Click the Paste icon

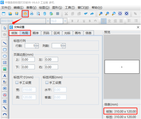pyautogui.click(x=79, y=14)
